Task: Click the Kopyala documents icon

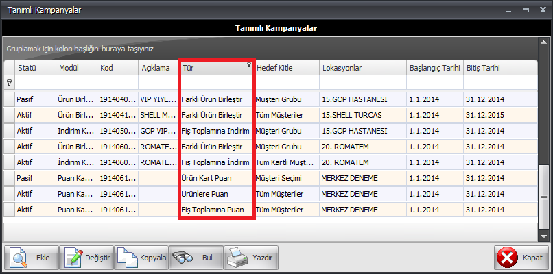Action: tap(128, 258)
